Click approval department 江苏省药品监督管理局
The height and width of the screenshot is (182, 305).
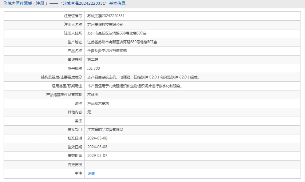click(105, 129)
